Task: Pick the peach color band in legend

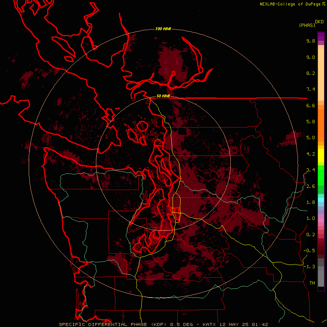Action: click(x=321, y=74)
